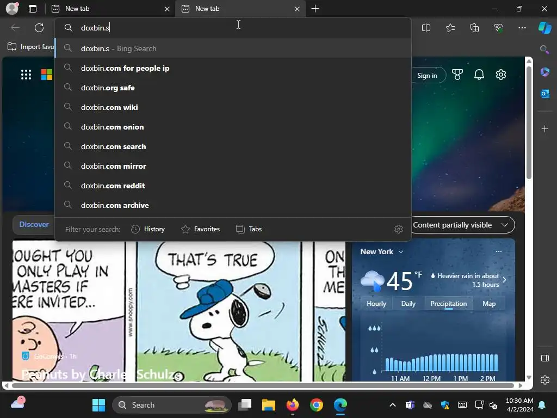Expand the 'Content partially visible' dropdown
Screen dimensions: 557x418
pyautogui.click(x=462, y=225)
